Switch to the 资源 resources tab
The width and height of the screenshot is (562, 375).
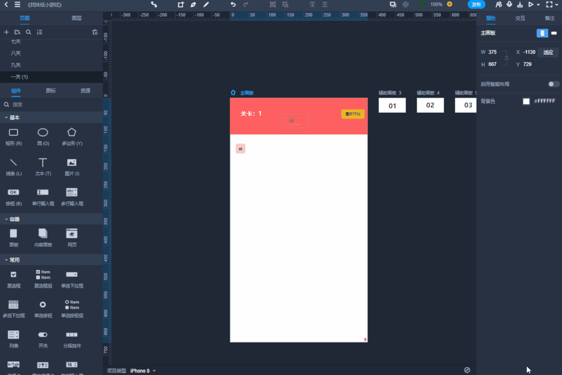85,90
